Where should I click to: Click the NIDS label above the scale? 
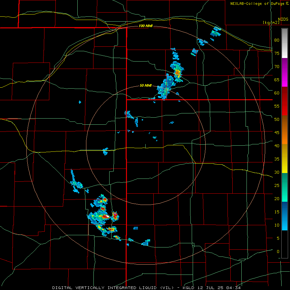point(283,19)
